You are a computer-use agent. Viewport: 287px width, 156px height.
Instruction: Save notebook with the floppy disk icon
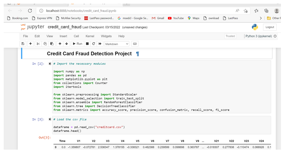(x=23, y=44)
